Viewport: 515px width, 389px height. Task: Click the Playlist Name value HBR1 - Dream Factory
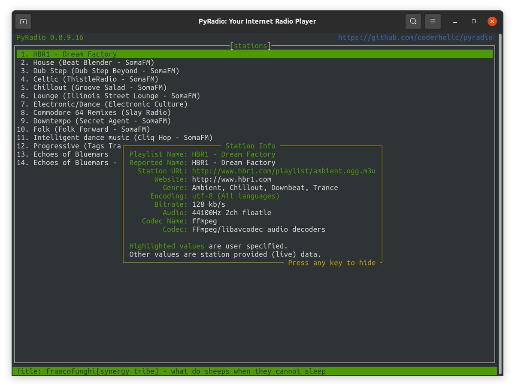pyautogui.click(x=233, y=154)
